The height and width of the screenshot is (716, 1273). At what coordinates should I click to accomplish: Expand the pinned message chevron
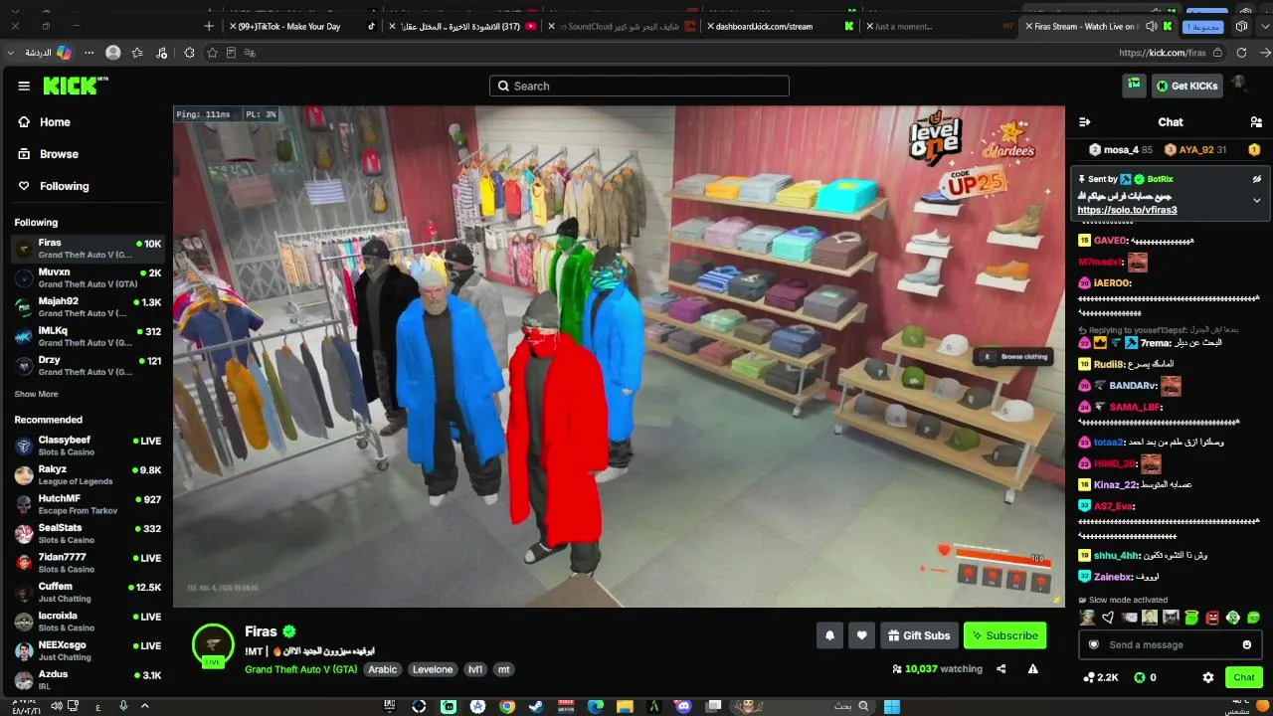coord(1257,200)
